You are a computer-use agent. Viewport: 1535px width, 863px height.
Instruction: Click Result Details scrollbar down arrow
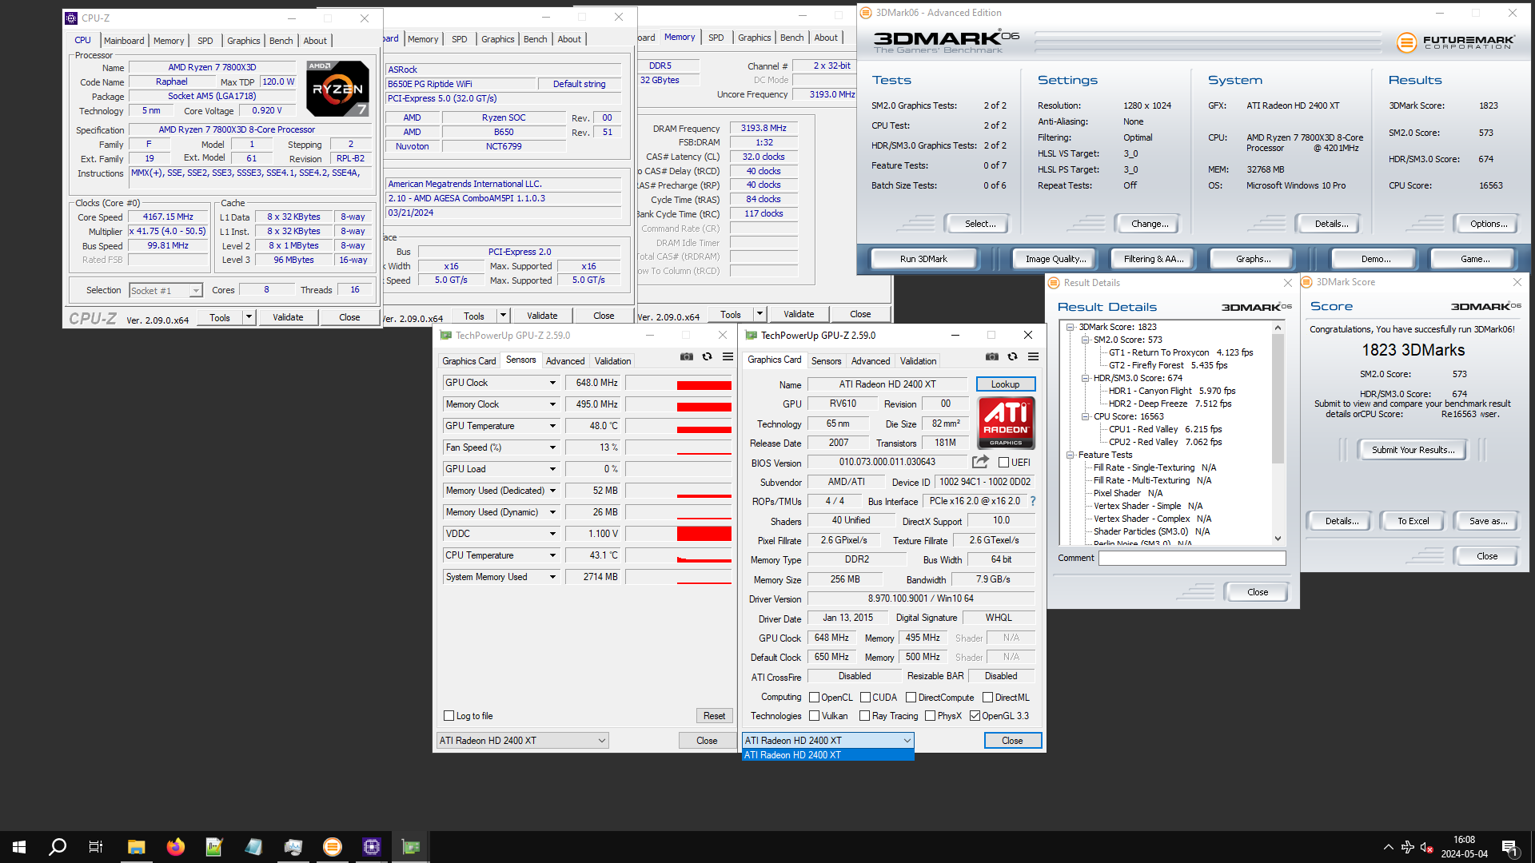1278,539
